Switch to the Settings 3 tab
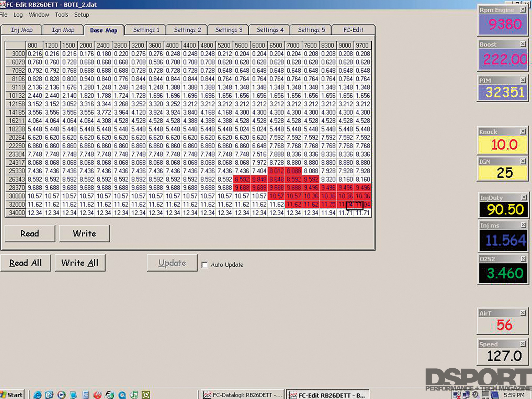Screen dimensions: 532x399 (x=228, y=30)
